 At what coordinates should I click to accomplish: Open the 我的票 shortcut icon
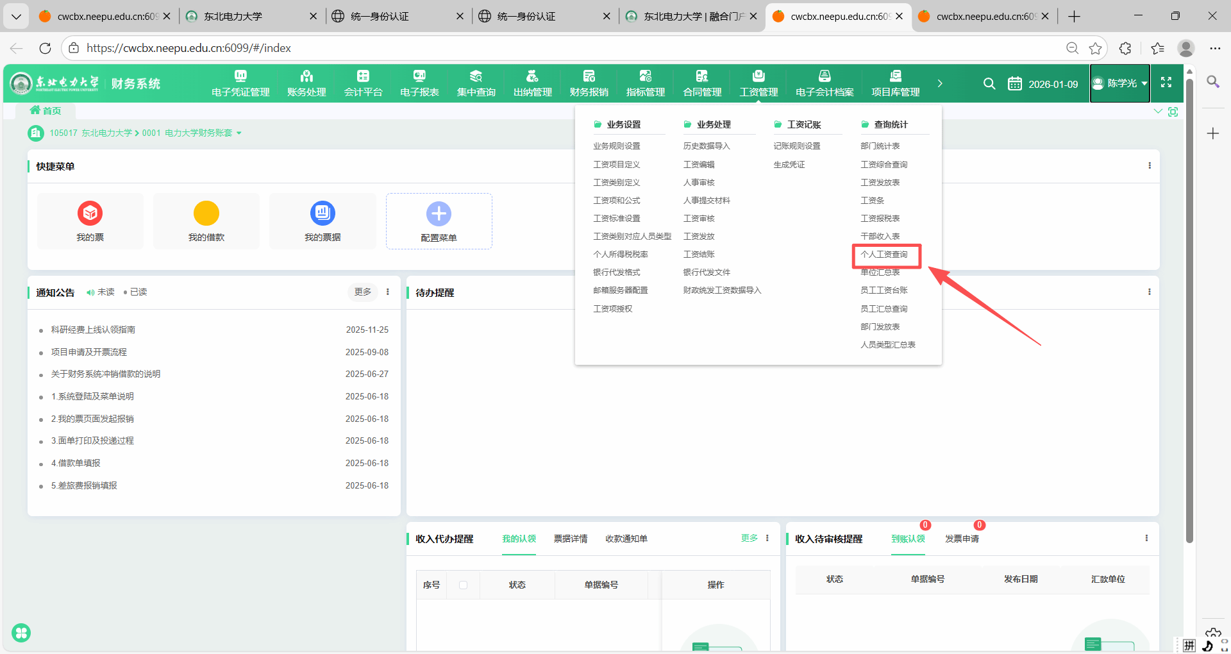tap(90, 214)
